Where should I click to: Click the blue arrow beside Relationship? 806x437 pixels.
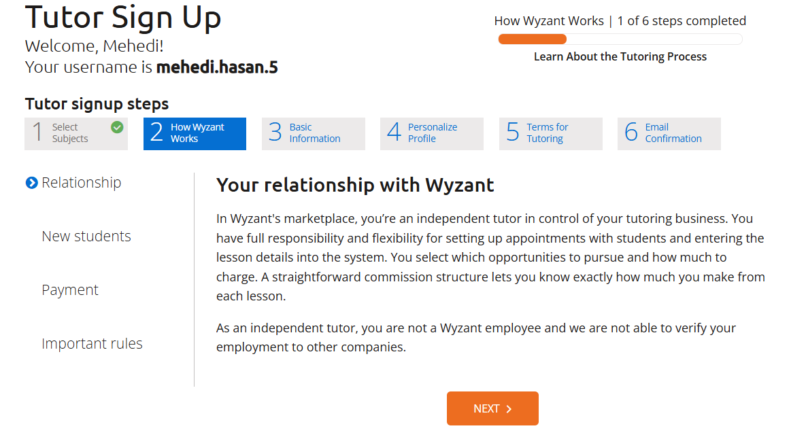[31, 182]
